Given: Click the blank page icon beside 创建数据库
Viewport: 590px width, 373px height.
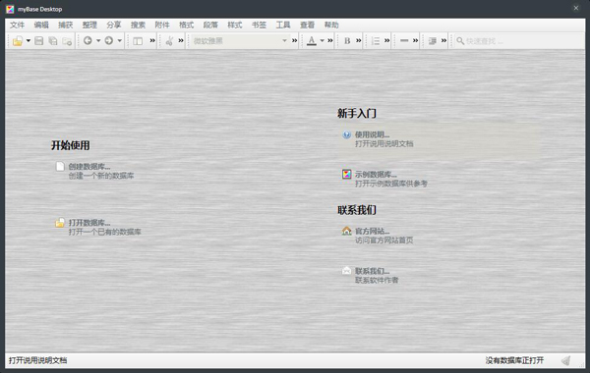Looking at the screenshot, I should tap(60, 167).
